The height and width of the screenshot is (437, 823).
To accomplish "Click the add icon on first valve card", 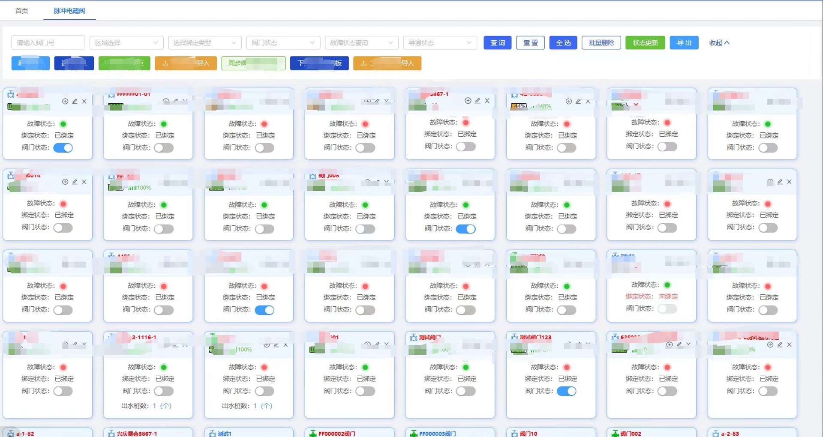I will click(x=65, y=102).
